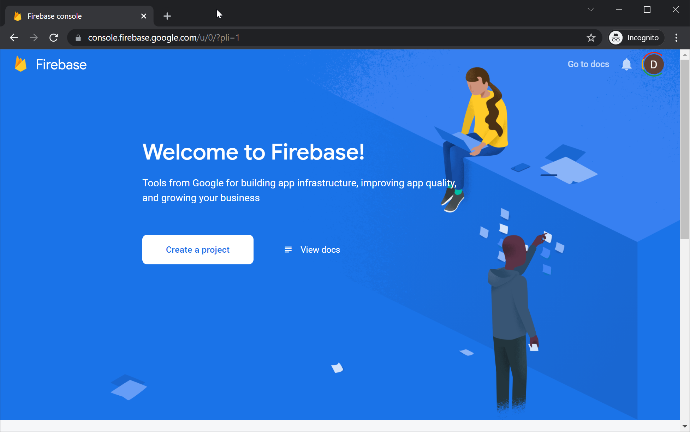
Task: Click the Firebase flame logo icon
Action: pos(20,65)
